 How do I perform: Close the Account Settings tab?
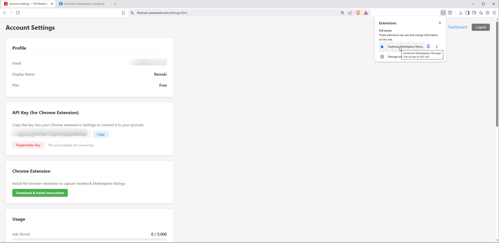tap(52, 4)
